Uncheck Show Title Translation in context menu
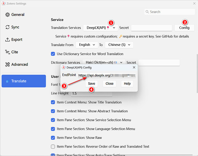The image size is (198, 156). coord(53,102)
